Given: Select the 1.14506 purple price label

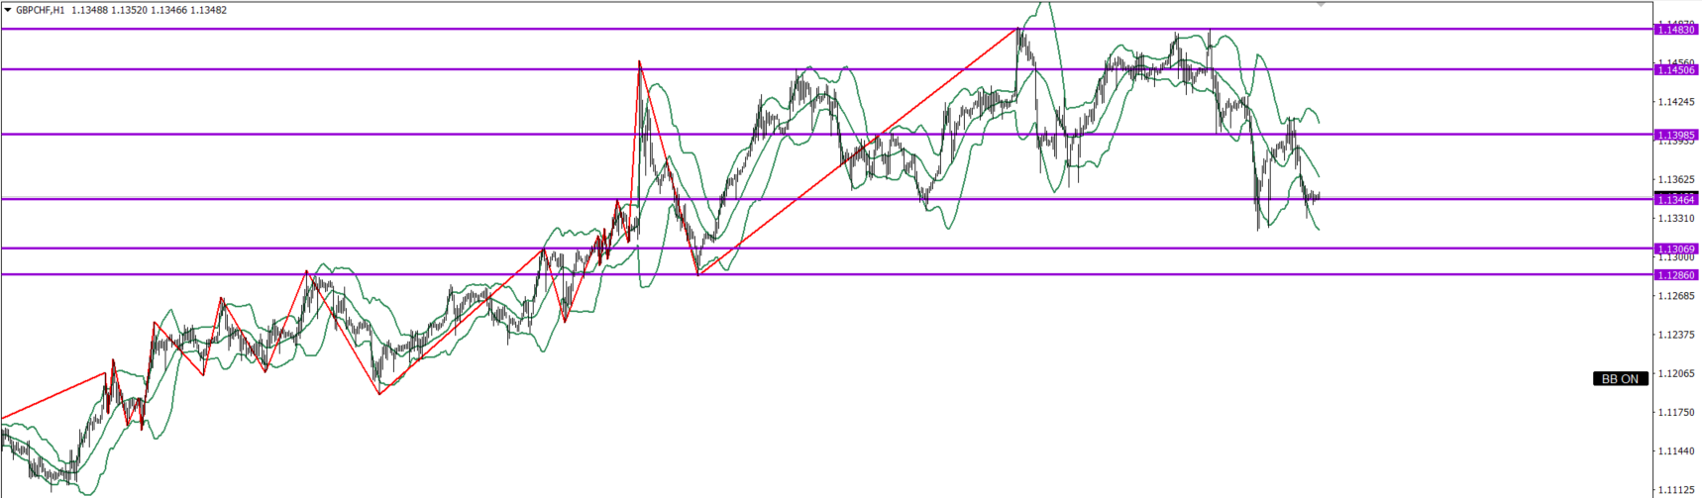Looking at the screenshot, I should [1676, 69].
